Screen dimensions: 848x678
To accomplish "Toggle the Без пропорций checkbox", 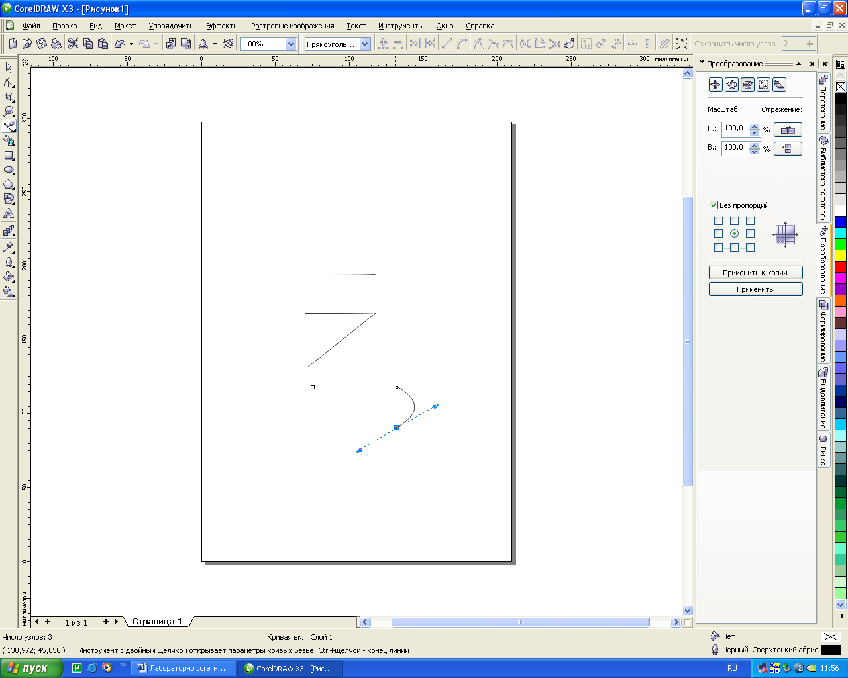I will pyautogui.click(x=714, y=205).
